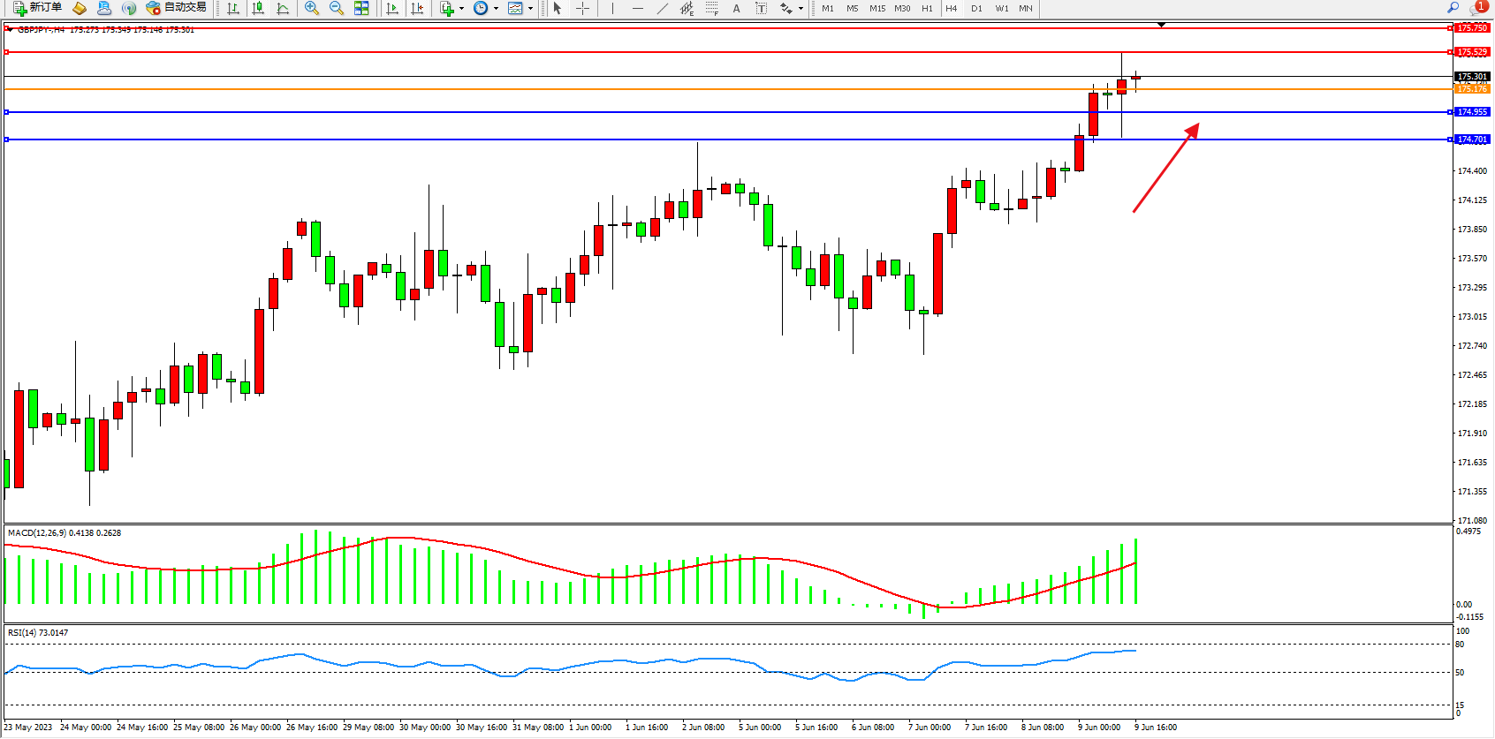Enable chart auto scroll icon

click(x=392, y=8)
